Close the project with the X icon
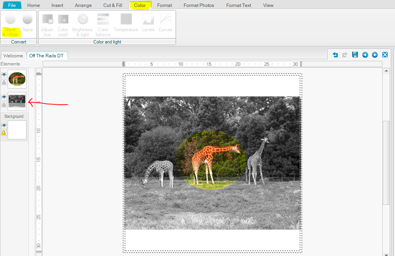The width and height of the screenshot is (395, 256). 385,55
